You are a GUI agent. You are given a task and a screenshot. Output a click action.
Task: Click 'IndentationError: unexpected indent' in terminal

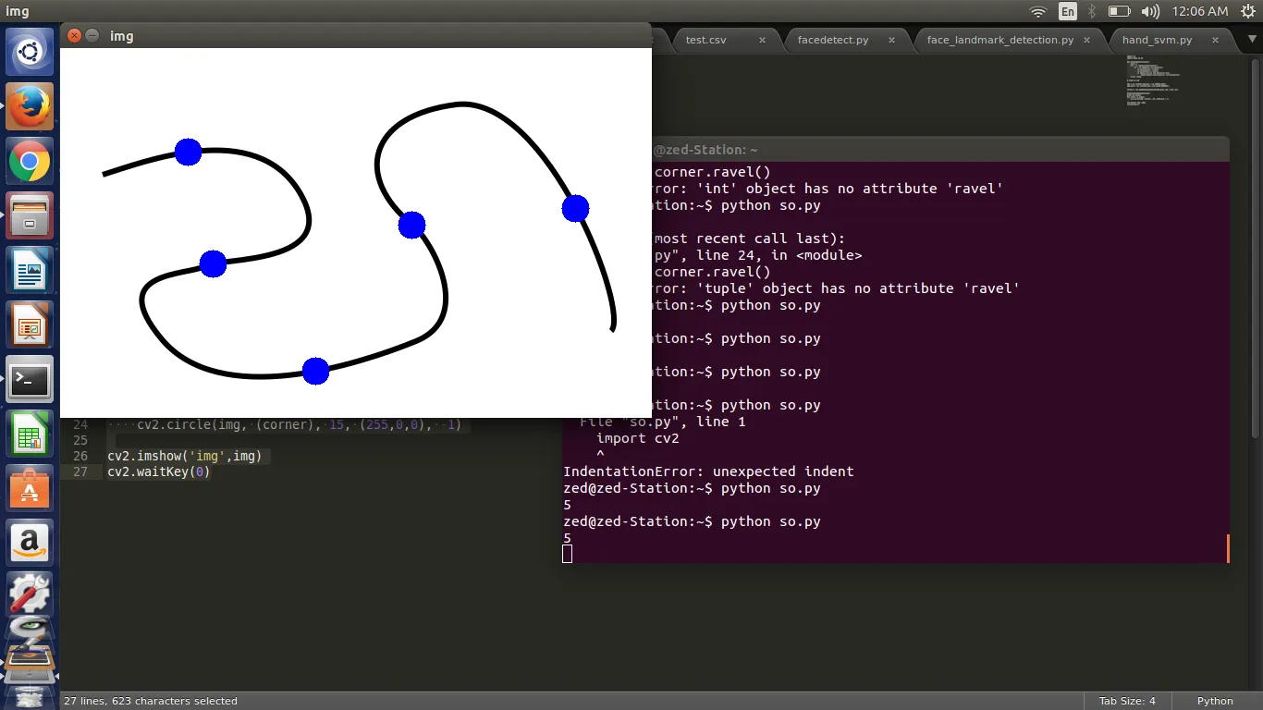coord(708,471)
